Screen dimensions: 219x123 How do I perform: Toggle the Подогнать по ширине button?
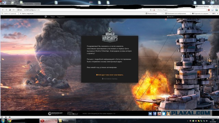(200, 14)
